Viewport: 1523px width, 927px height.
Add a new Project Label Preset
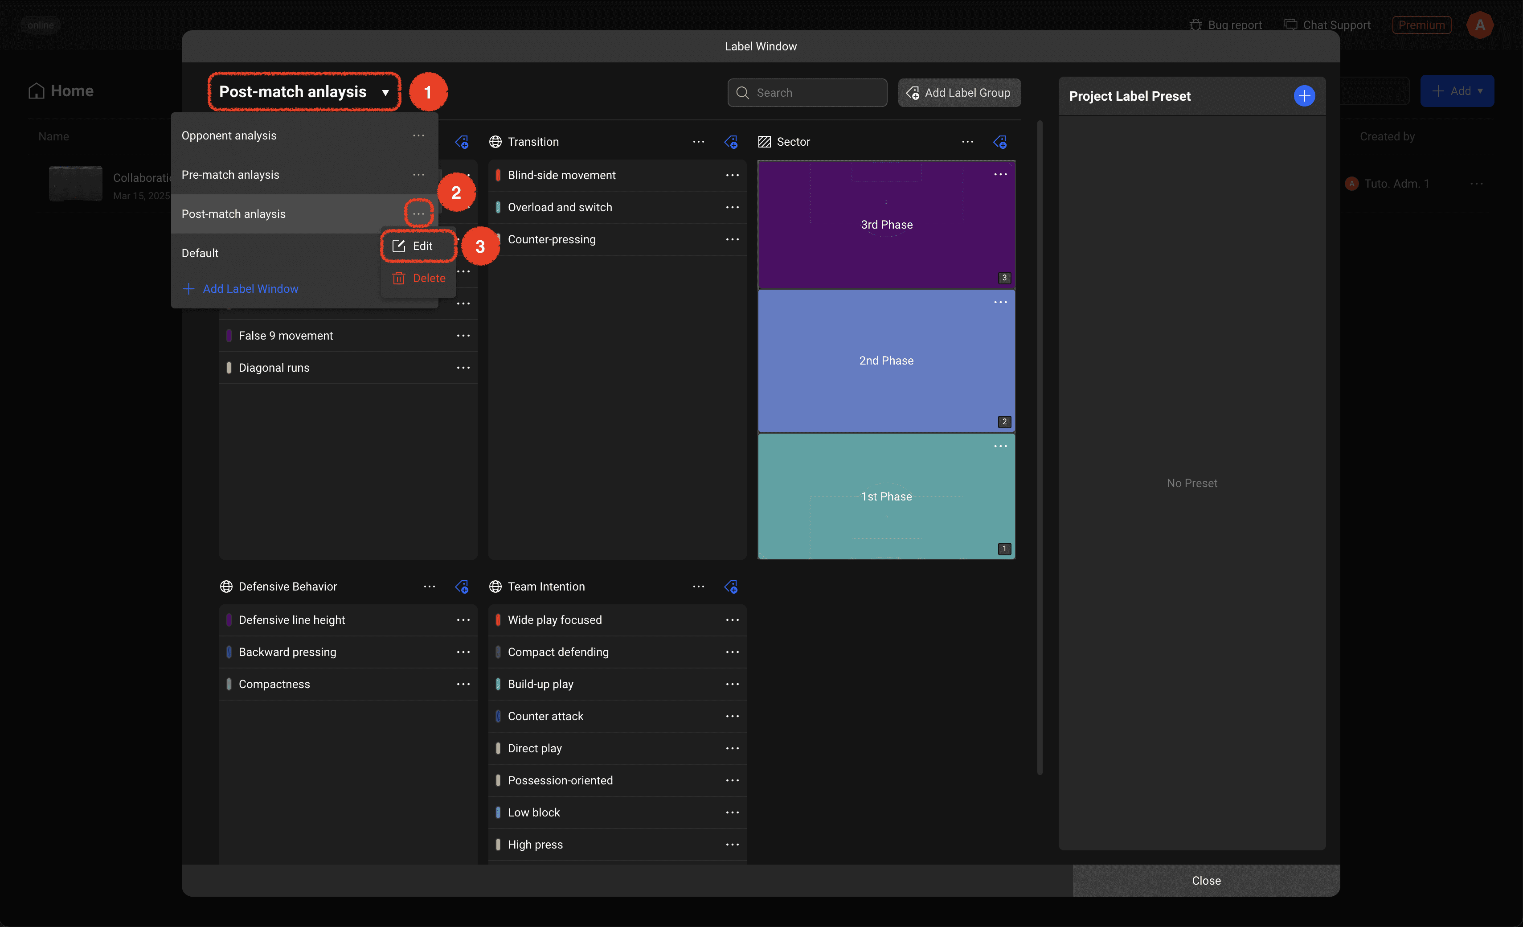click(1304, 96)
